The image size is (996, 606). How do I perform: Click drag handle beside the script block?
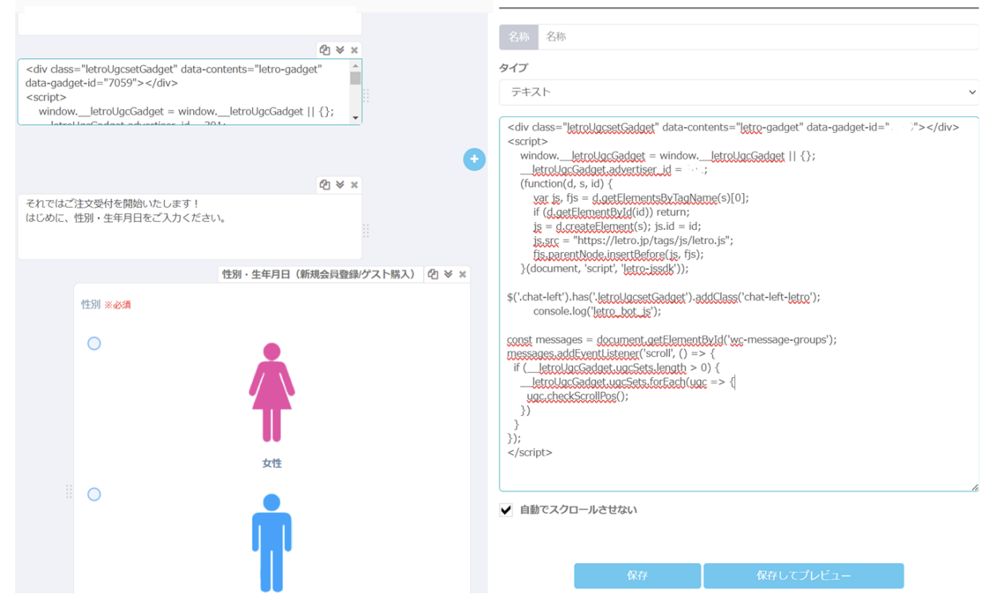366,95
